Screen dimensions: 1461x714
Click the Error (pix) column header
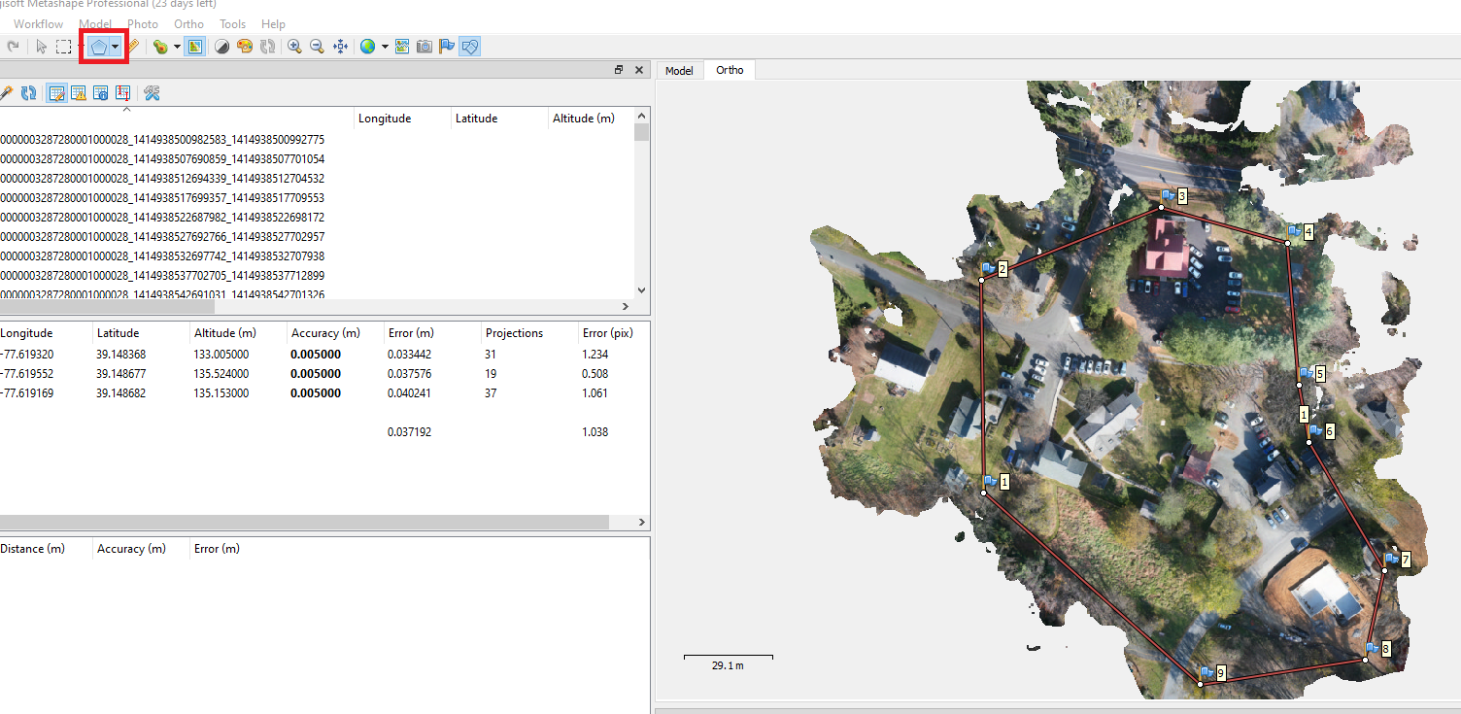pyautogui.click(x=607, y=333)
